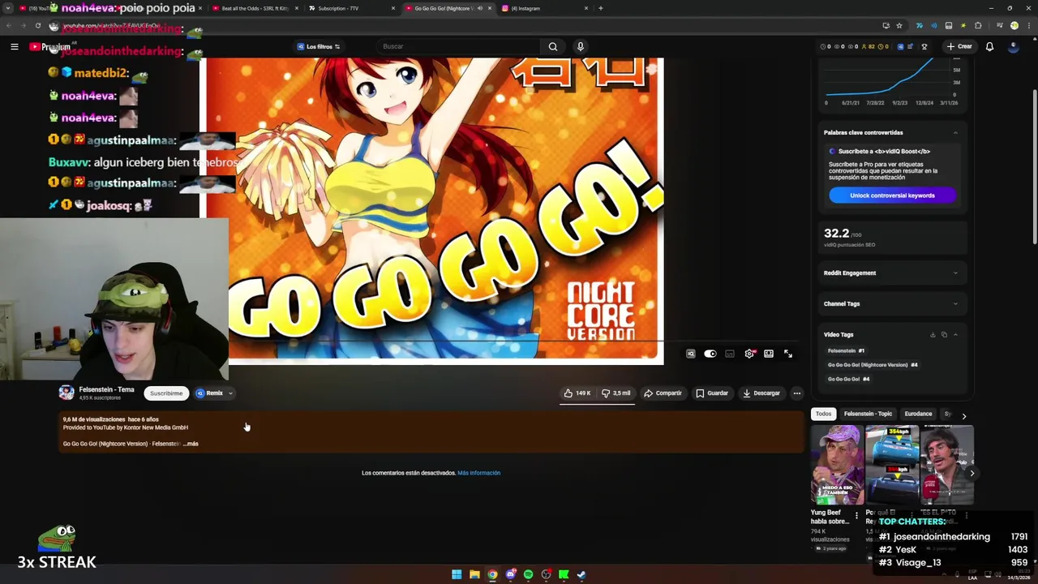Image resolution: width=1038 pixels, height=584 pixels.
Task: Open Spotify from the taskbar
Action: pyautogui.click(x=528, y=574)
